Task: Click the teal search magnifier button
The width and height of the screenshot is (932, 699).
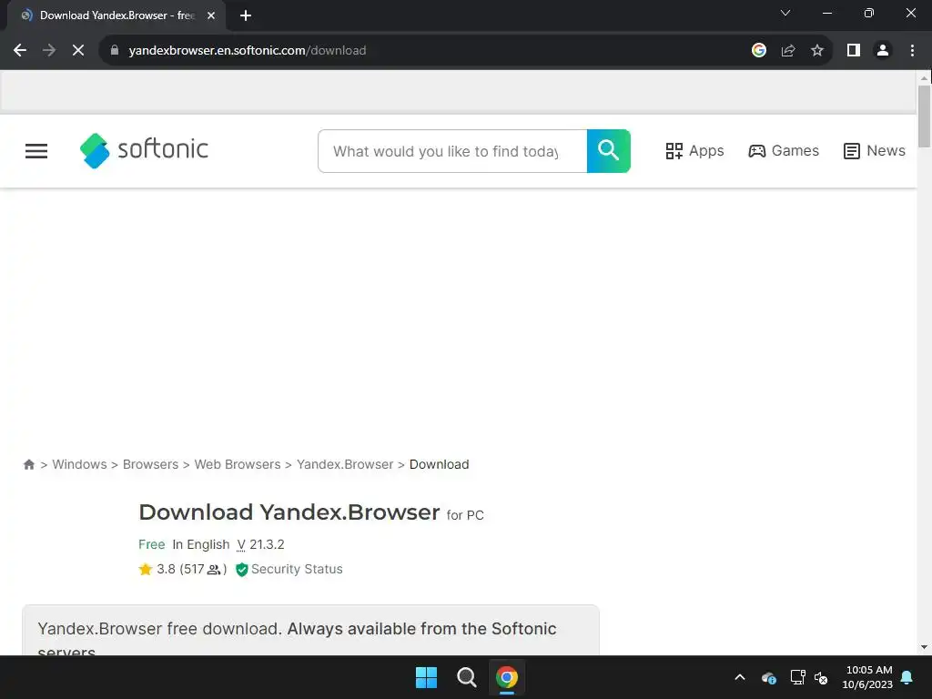Action: 609,151
